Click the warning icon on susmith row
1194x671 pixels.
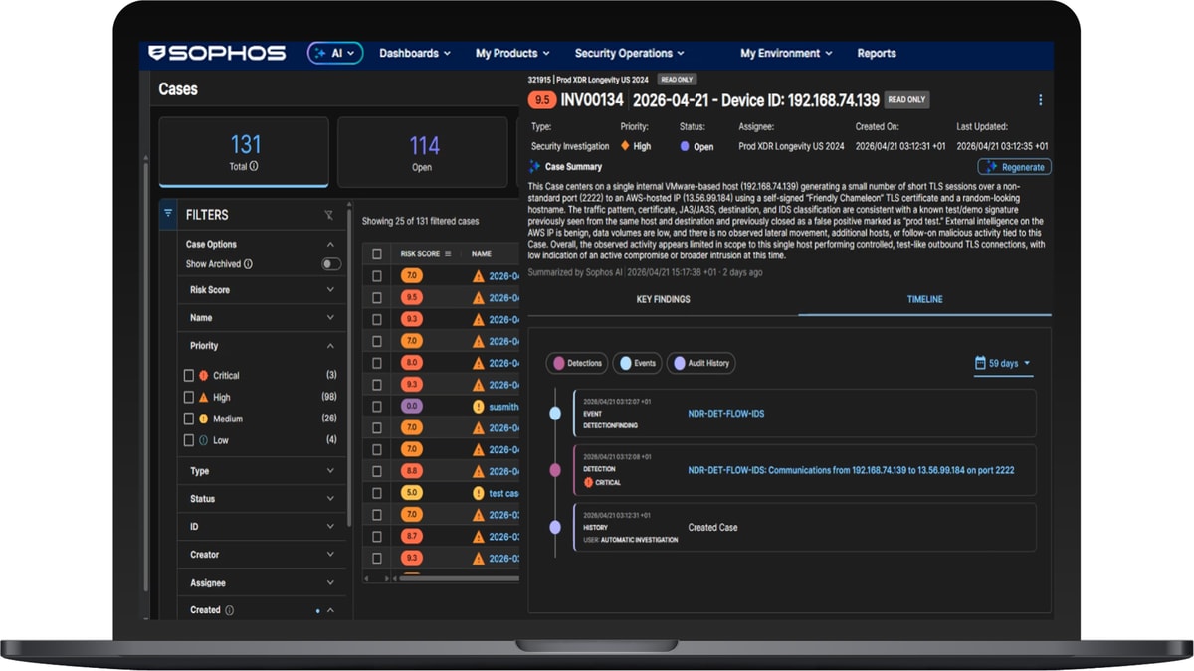coord(479,407)
